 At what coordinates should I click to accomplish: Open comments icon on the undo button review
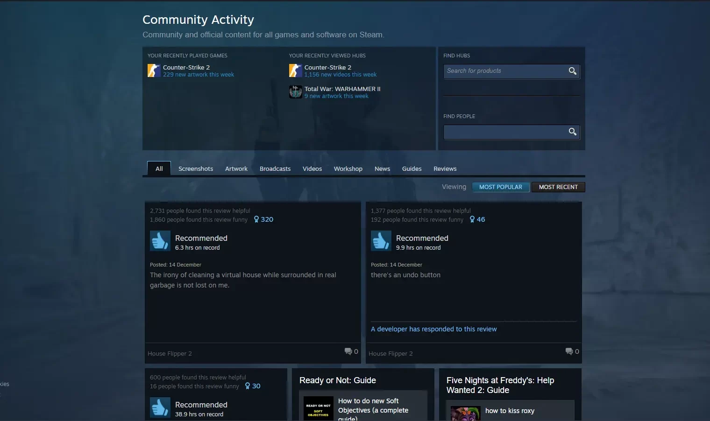[x=569, y=351]
